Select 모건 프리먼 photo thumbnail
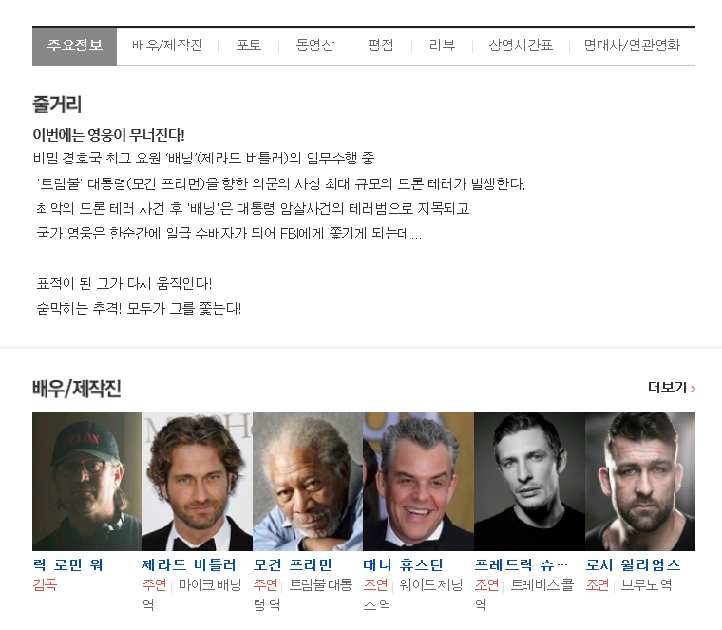This screenshot has height=630, width=722. 308,482
